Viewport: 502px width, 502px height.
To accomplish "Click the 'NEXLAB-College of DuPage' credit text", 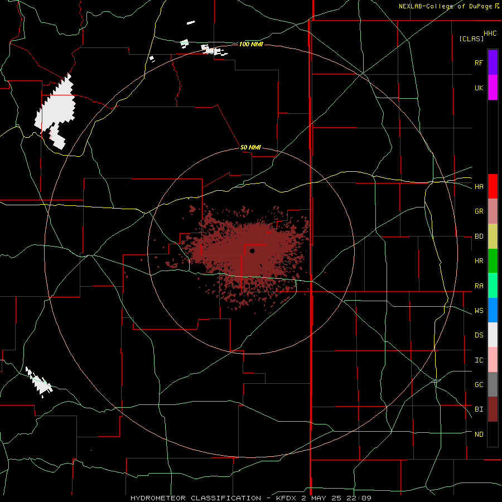I will (445, 6).
